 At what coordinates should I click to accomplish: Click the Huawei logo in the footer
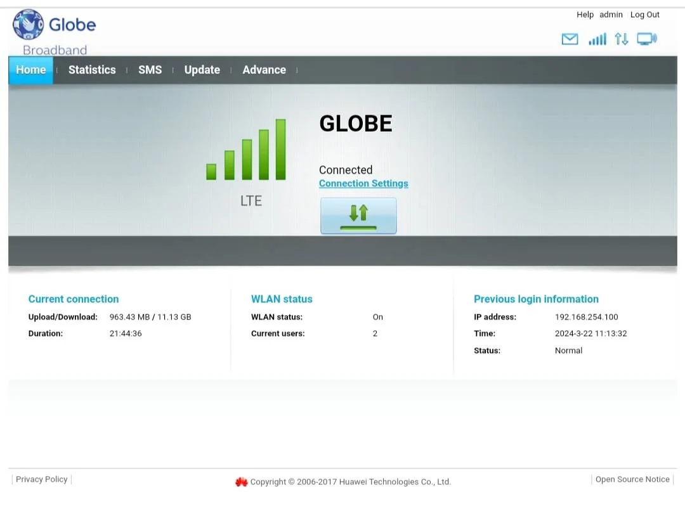tap(241, 482)
